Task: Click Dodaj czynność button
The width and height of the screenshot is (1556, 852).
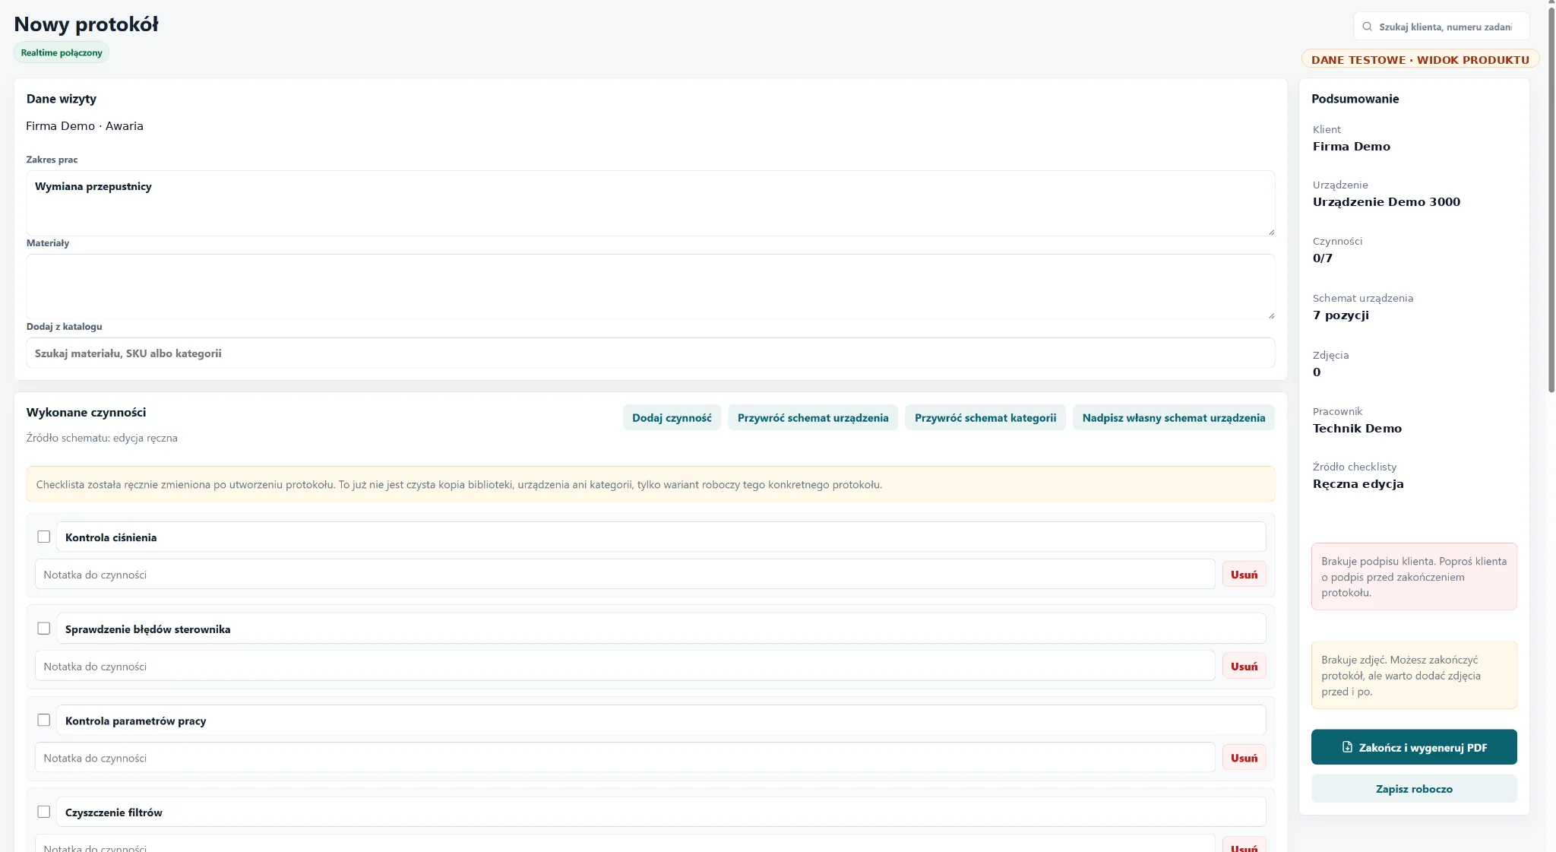Action: click(x=672, y=417)
